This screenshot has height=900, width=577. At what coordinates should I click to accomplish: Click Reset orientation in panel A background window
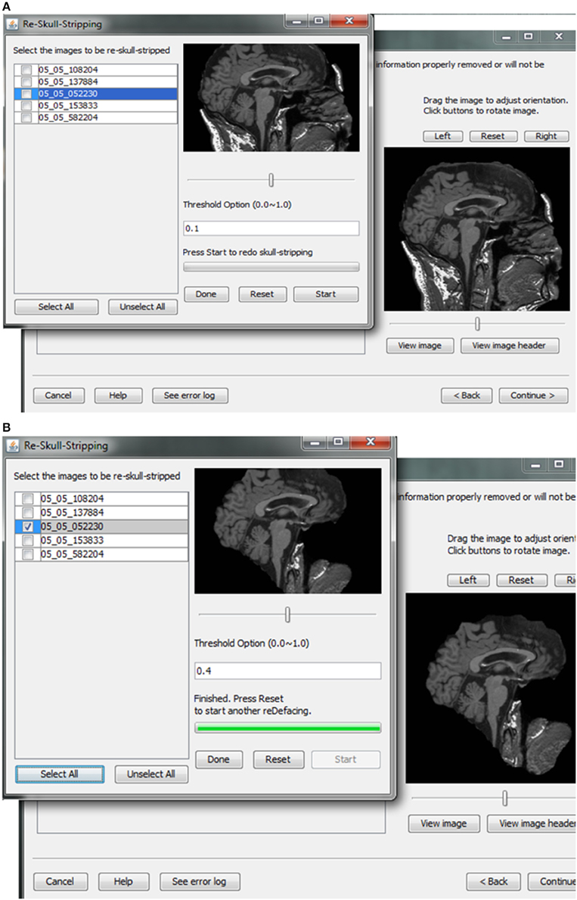(x=493, y=136)
